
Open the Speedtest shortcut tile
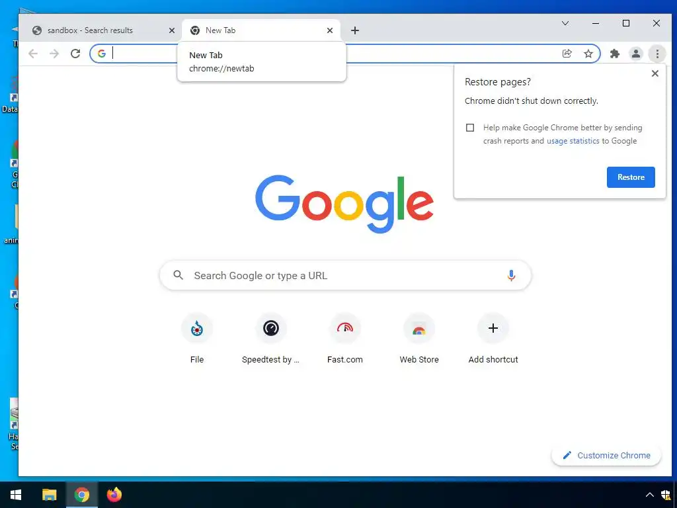pyautogui.click(x=270, y=339)
